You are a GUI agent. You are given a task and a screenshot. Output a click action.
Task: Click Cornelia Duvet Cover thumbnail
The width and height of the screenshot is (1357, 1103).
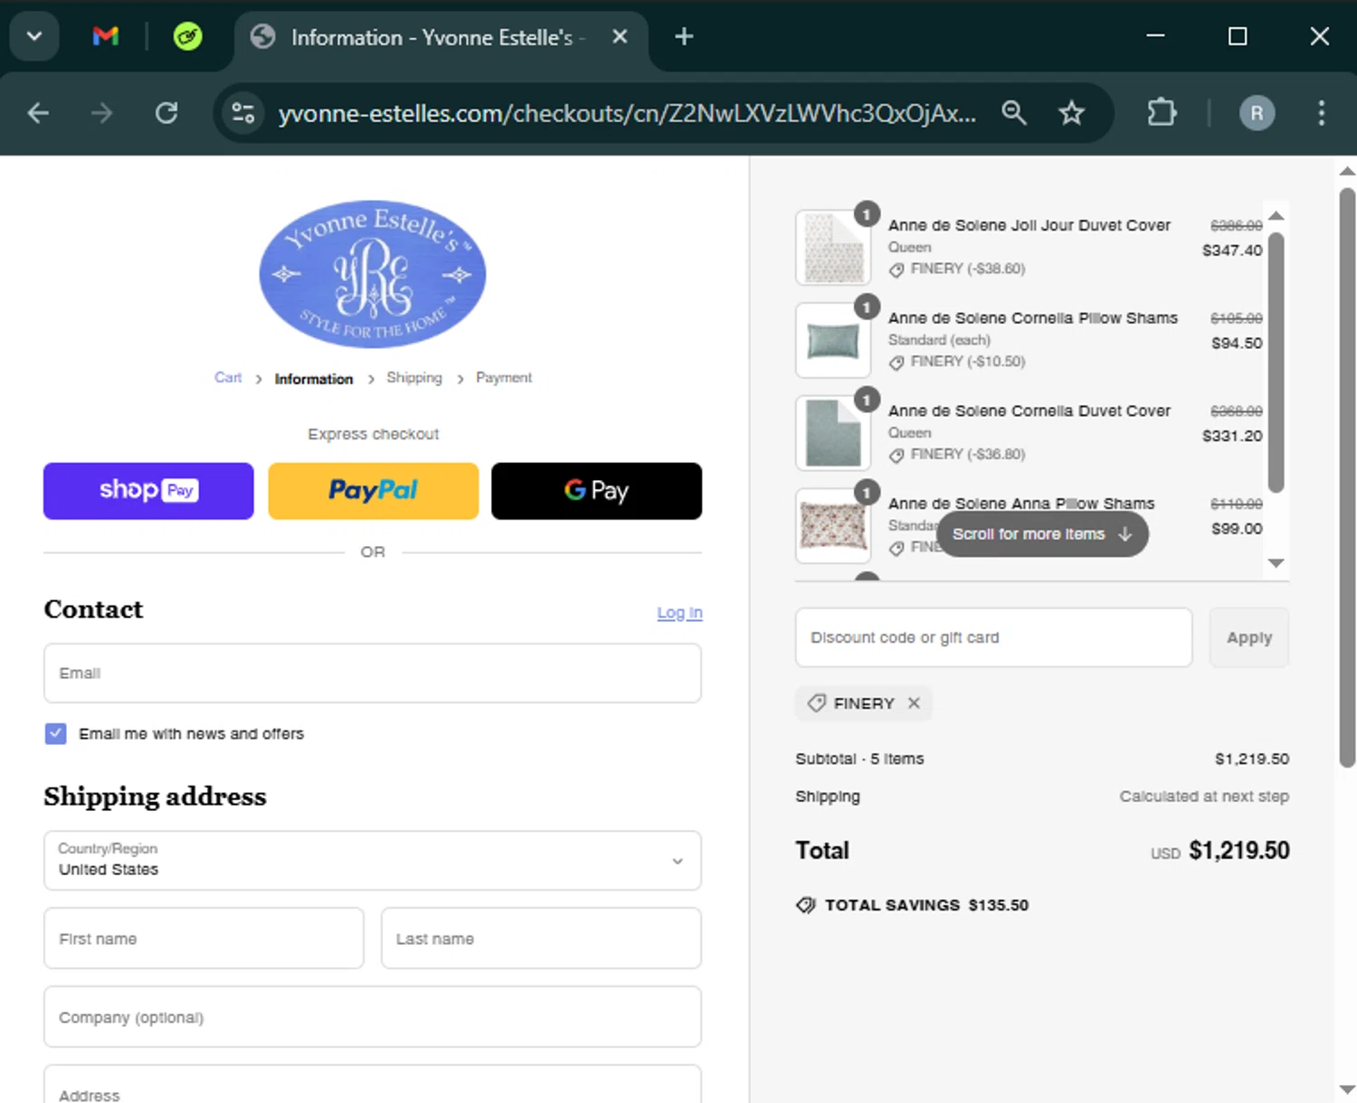point(833,433)
